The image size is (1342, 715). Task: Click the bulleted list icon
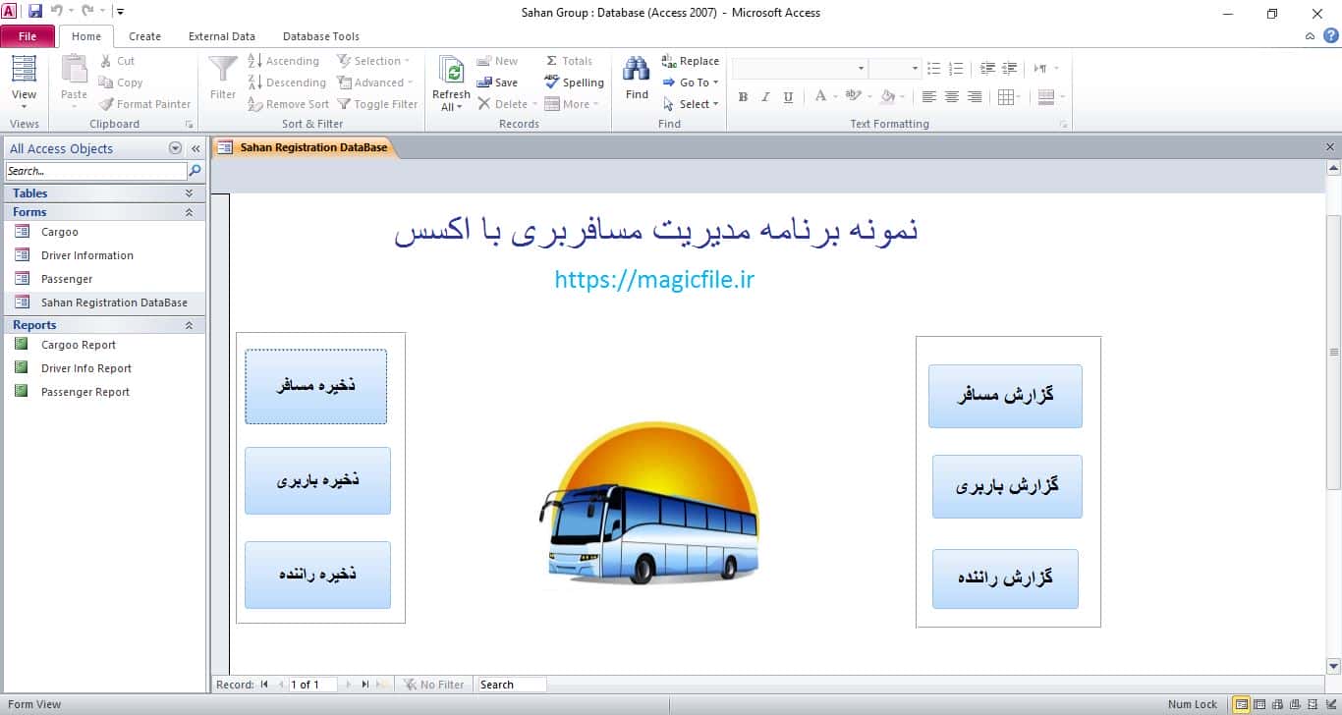[x=933, y=69]
